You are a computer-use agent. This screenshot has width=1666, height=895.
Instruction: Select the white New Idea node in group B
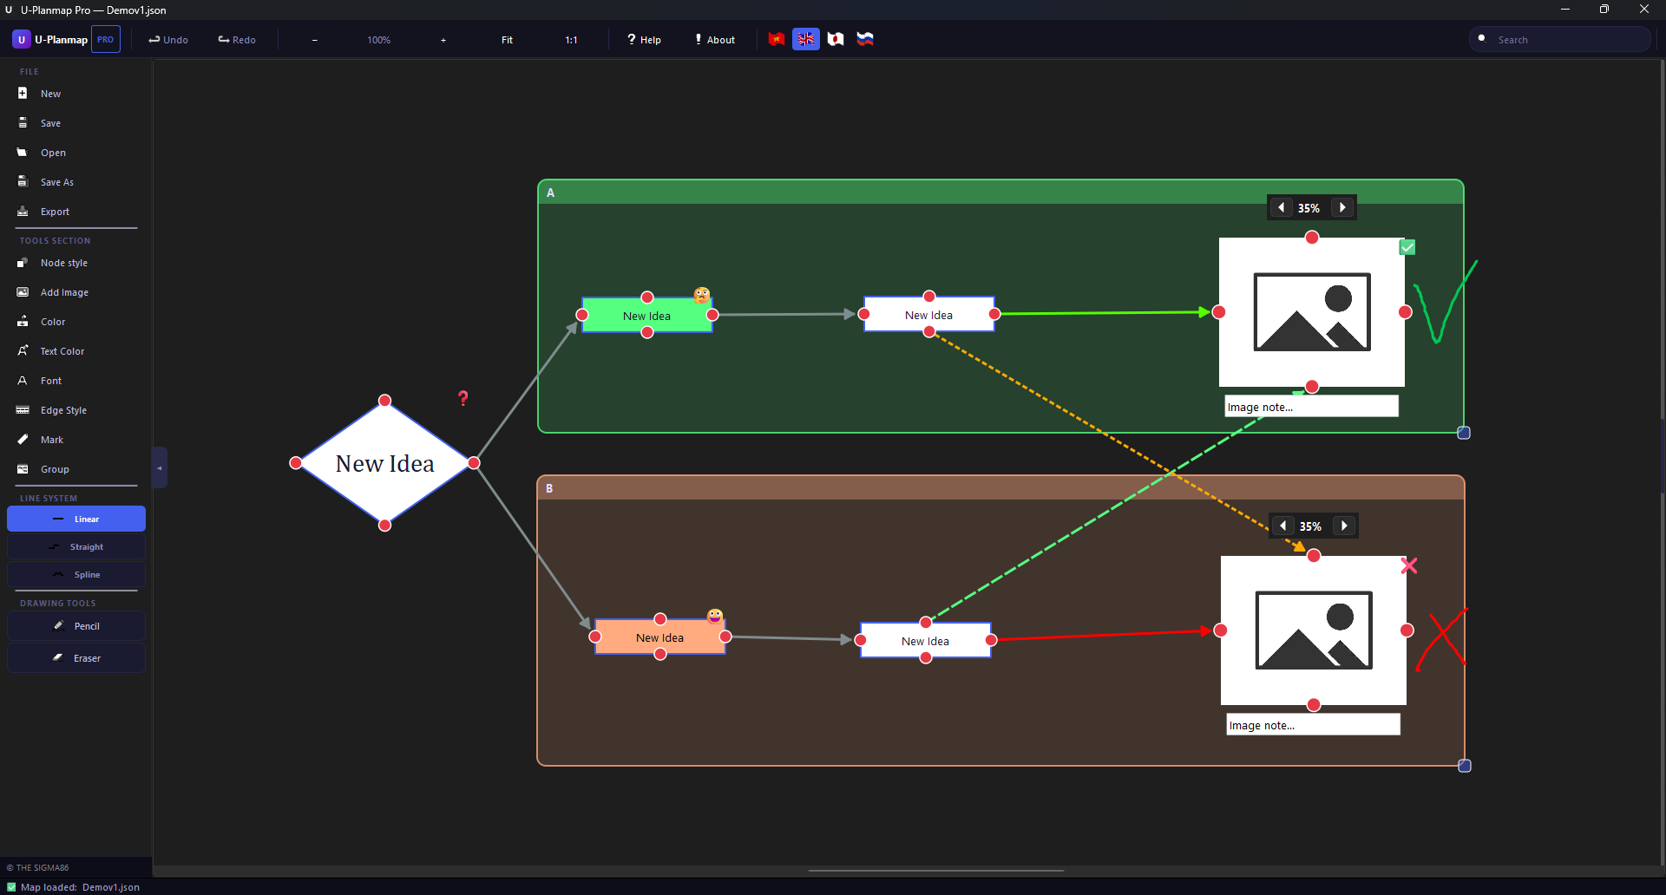coord(926,641)
